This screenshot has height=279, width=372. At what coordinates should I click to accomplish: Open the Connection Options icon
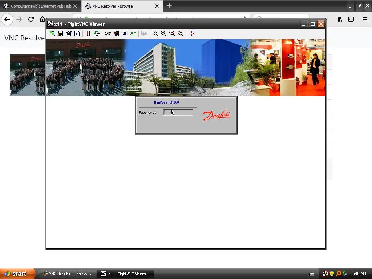(69, 33)
